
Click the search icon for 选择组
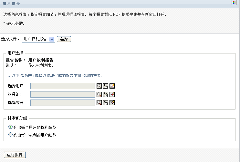pos(99,94)
